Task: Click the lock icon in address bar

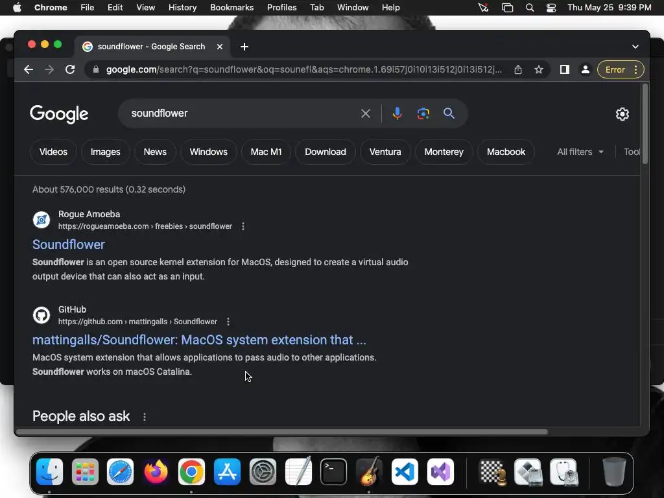Action: coord(96,69)
